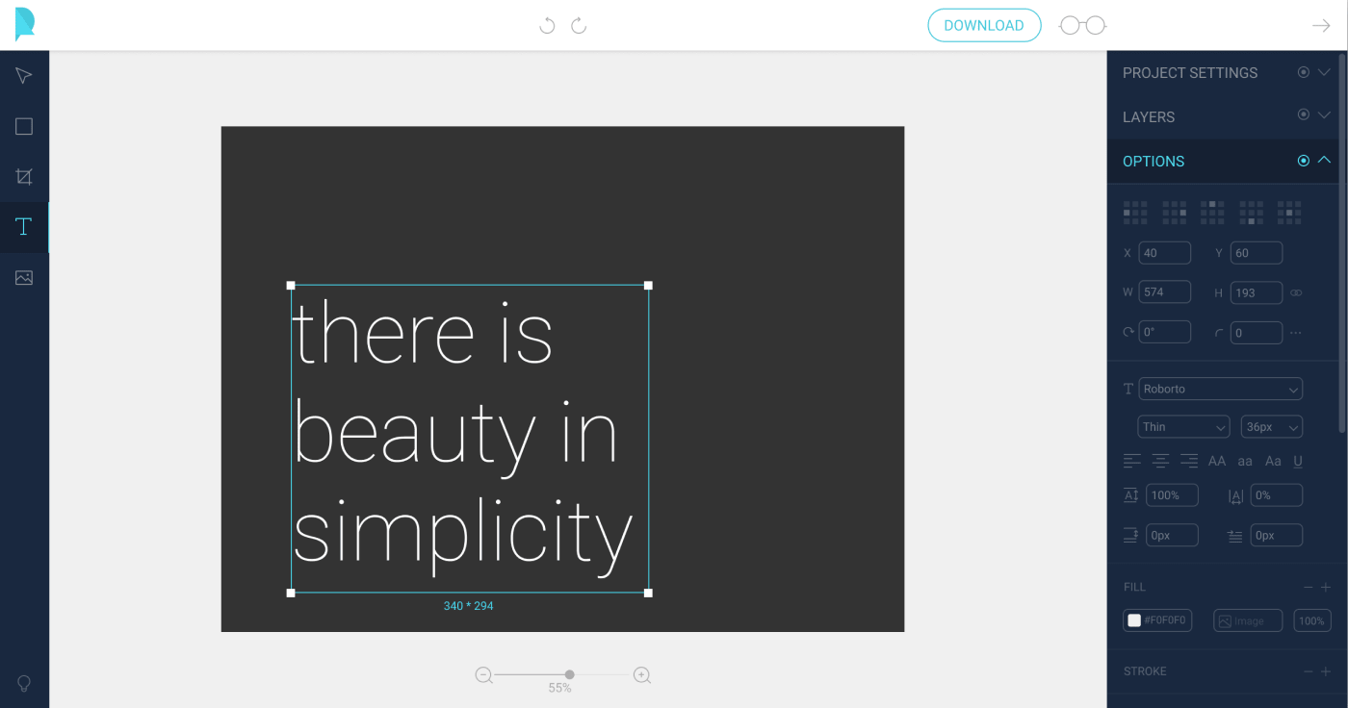
Task: Open the PROJECT SETTINGS section
Action: pos(1190,73)
